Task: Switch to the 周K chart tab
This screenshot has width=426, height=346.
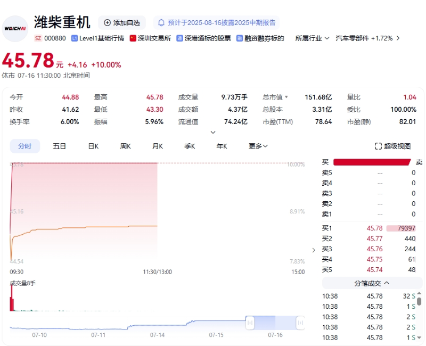Action: pyautogui.click(x=125, y=146)
